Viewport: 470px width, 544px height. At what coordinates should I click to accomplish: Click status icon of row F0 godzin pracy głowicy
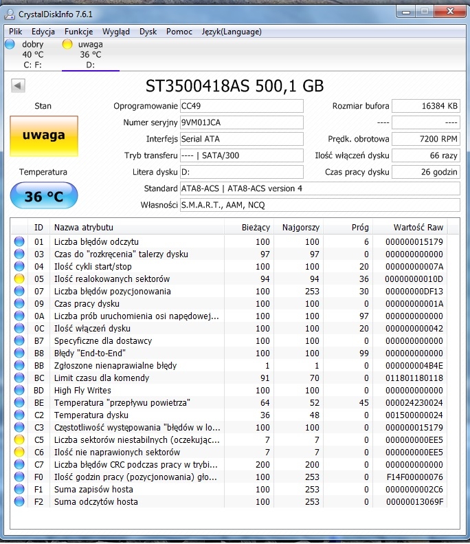click(19, 477)
